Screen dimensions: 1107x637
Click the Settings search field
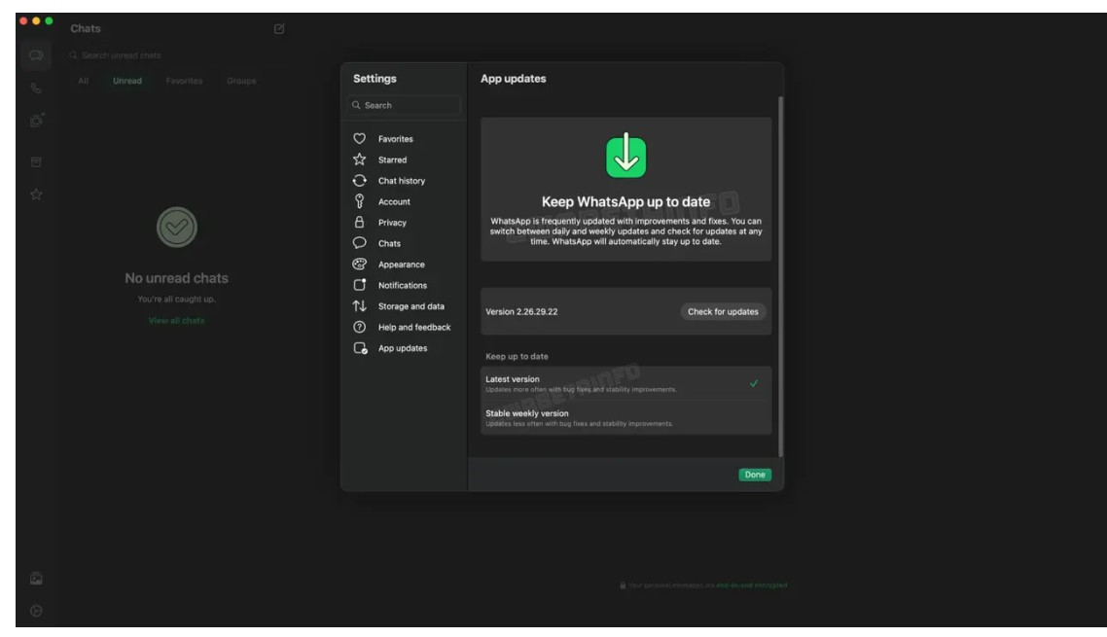tap(404, 105)
